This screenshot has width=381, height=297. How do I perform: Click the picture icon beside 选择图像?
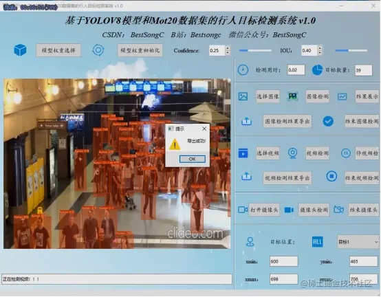click(x=243, y=96)
